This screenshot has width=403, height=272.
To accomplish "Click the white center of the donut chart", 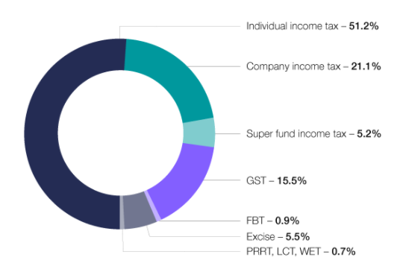I will (x=120, y=133).
